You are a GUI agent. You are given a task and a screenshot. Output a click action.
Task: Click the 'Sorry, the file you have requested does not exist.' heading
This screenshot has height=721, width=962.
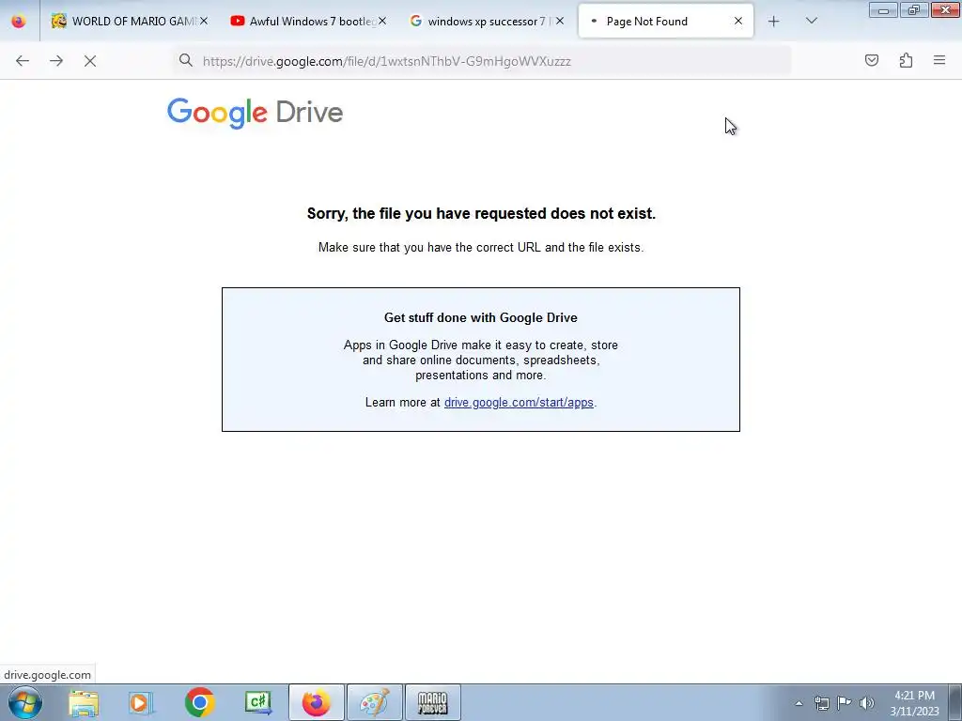click(481, 213)
